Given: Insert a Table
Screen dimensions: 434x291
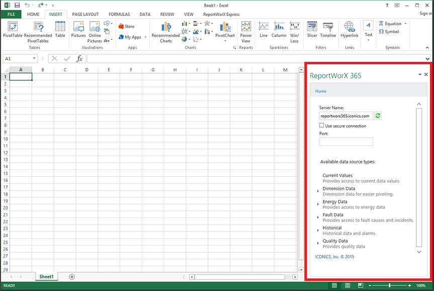Looking at the screenshot, I should pos(60,30).
